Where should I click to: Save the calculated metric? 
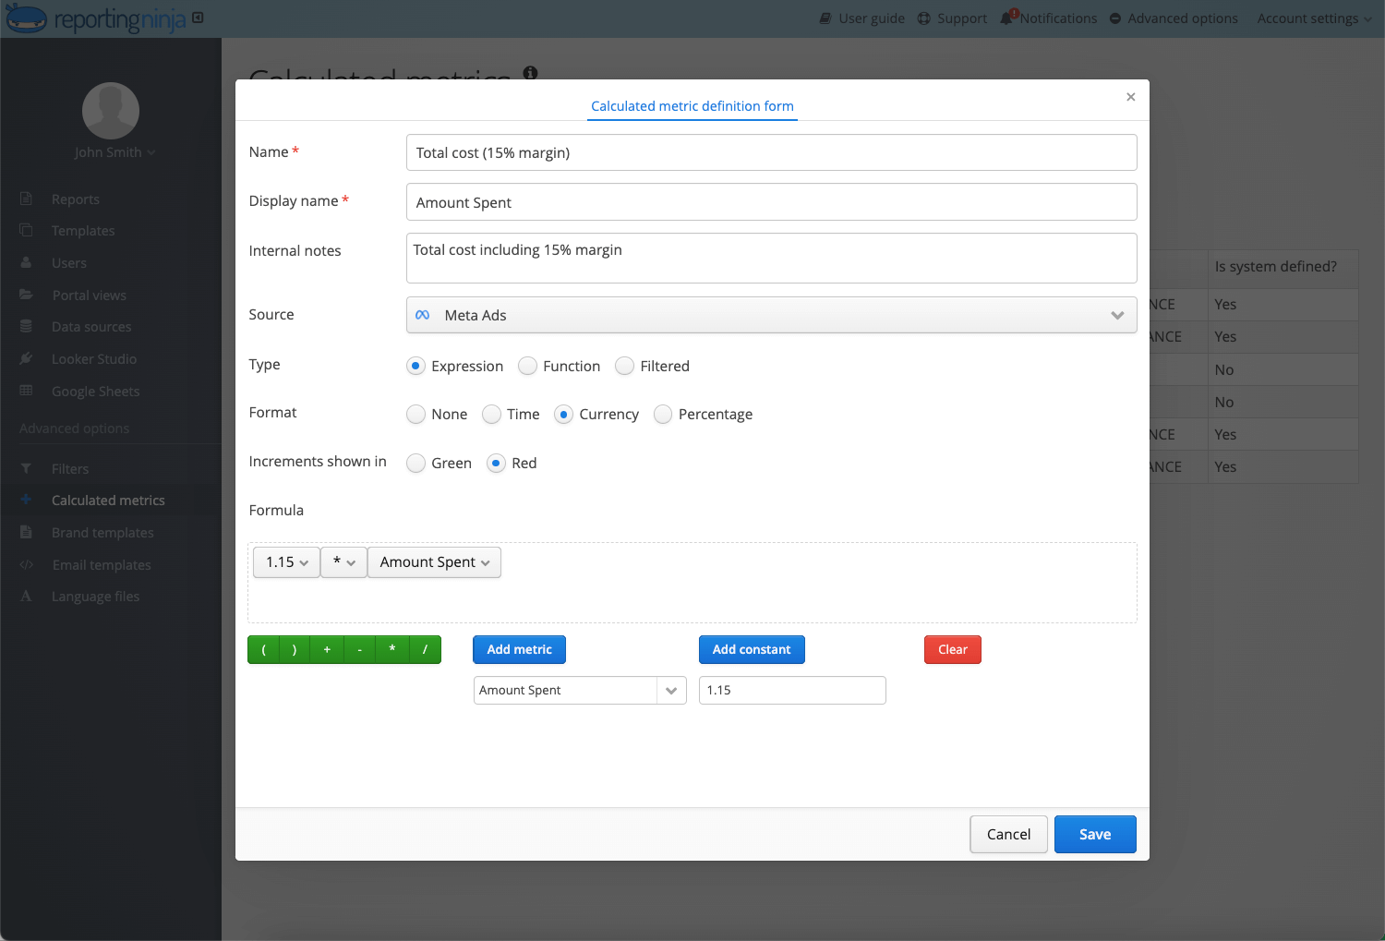coord(1095,834)
